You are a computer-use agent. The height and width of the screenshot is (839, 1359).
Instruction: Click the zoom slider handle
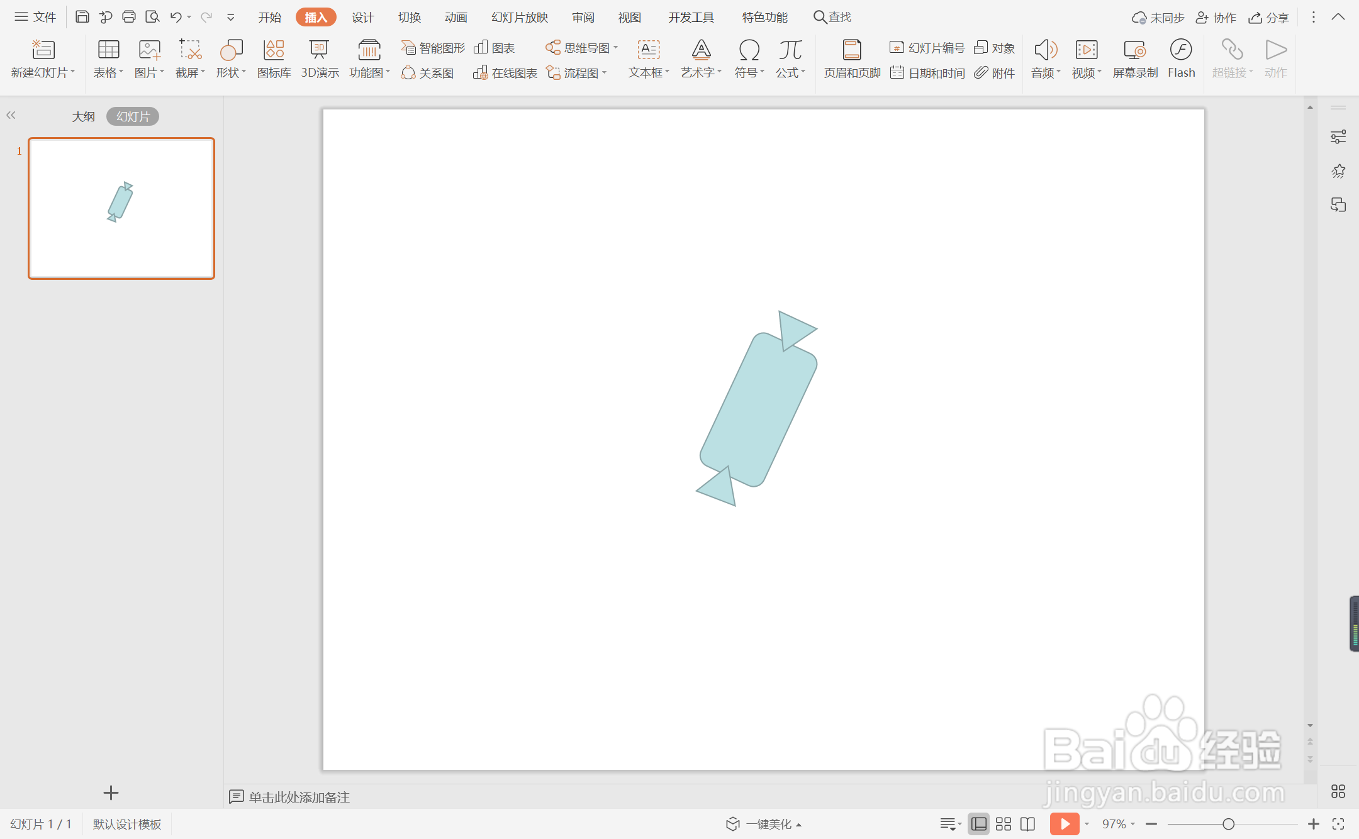tap(1228, 824)
